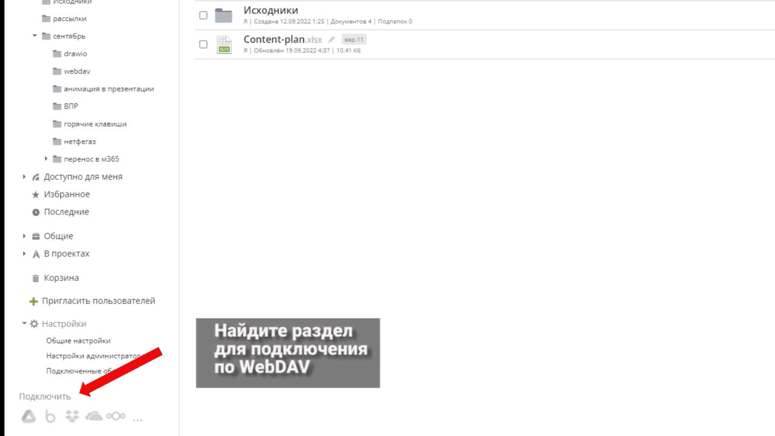775x436 pixels.
Task: Connect Google Drive storage
Action: click(28, 416)
